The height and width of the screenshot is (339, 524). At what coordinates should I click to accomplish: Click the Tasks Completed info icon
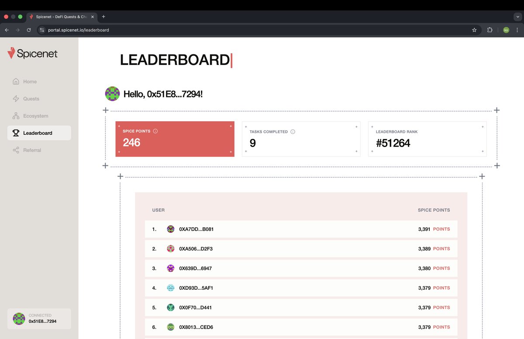[293, 132]
